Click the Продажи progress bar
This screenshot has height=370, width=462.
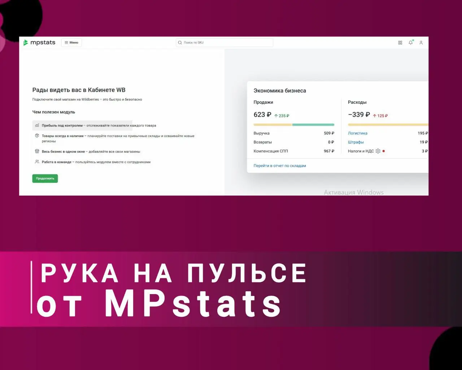tap(294, 125)
